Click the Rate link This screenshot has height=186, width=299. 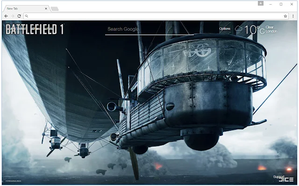tap(50, 29)
